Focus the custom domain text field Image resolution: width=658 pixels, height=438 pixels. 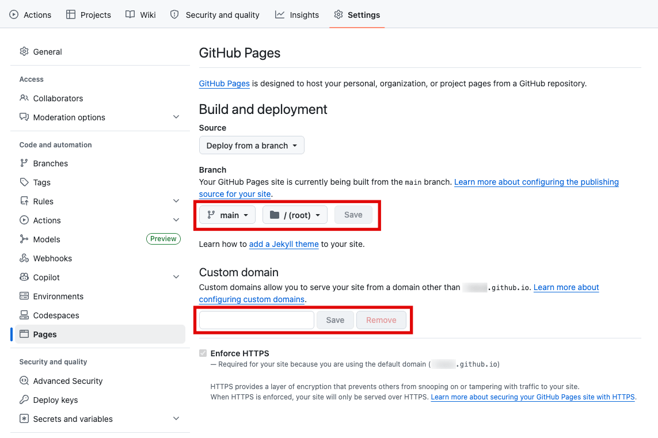click(x=257, y=320)
